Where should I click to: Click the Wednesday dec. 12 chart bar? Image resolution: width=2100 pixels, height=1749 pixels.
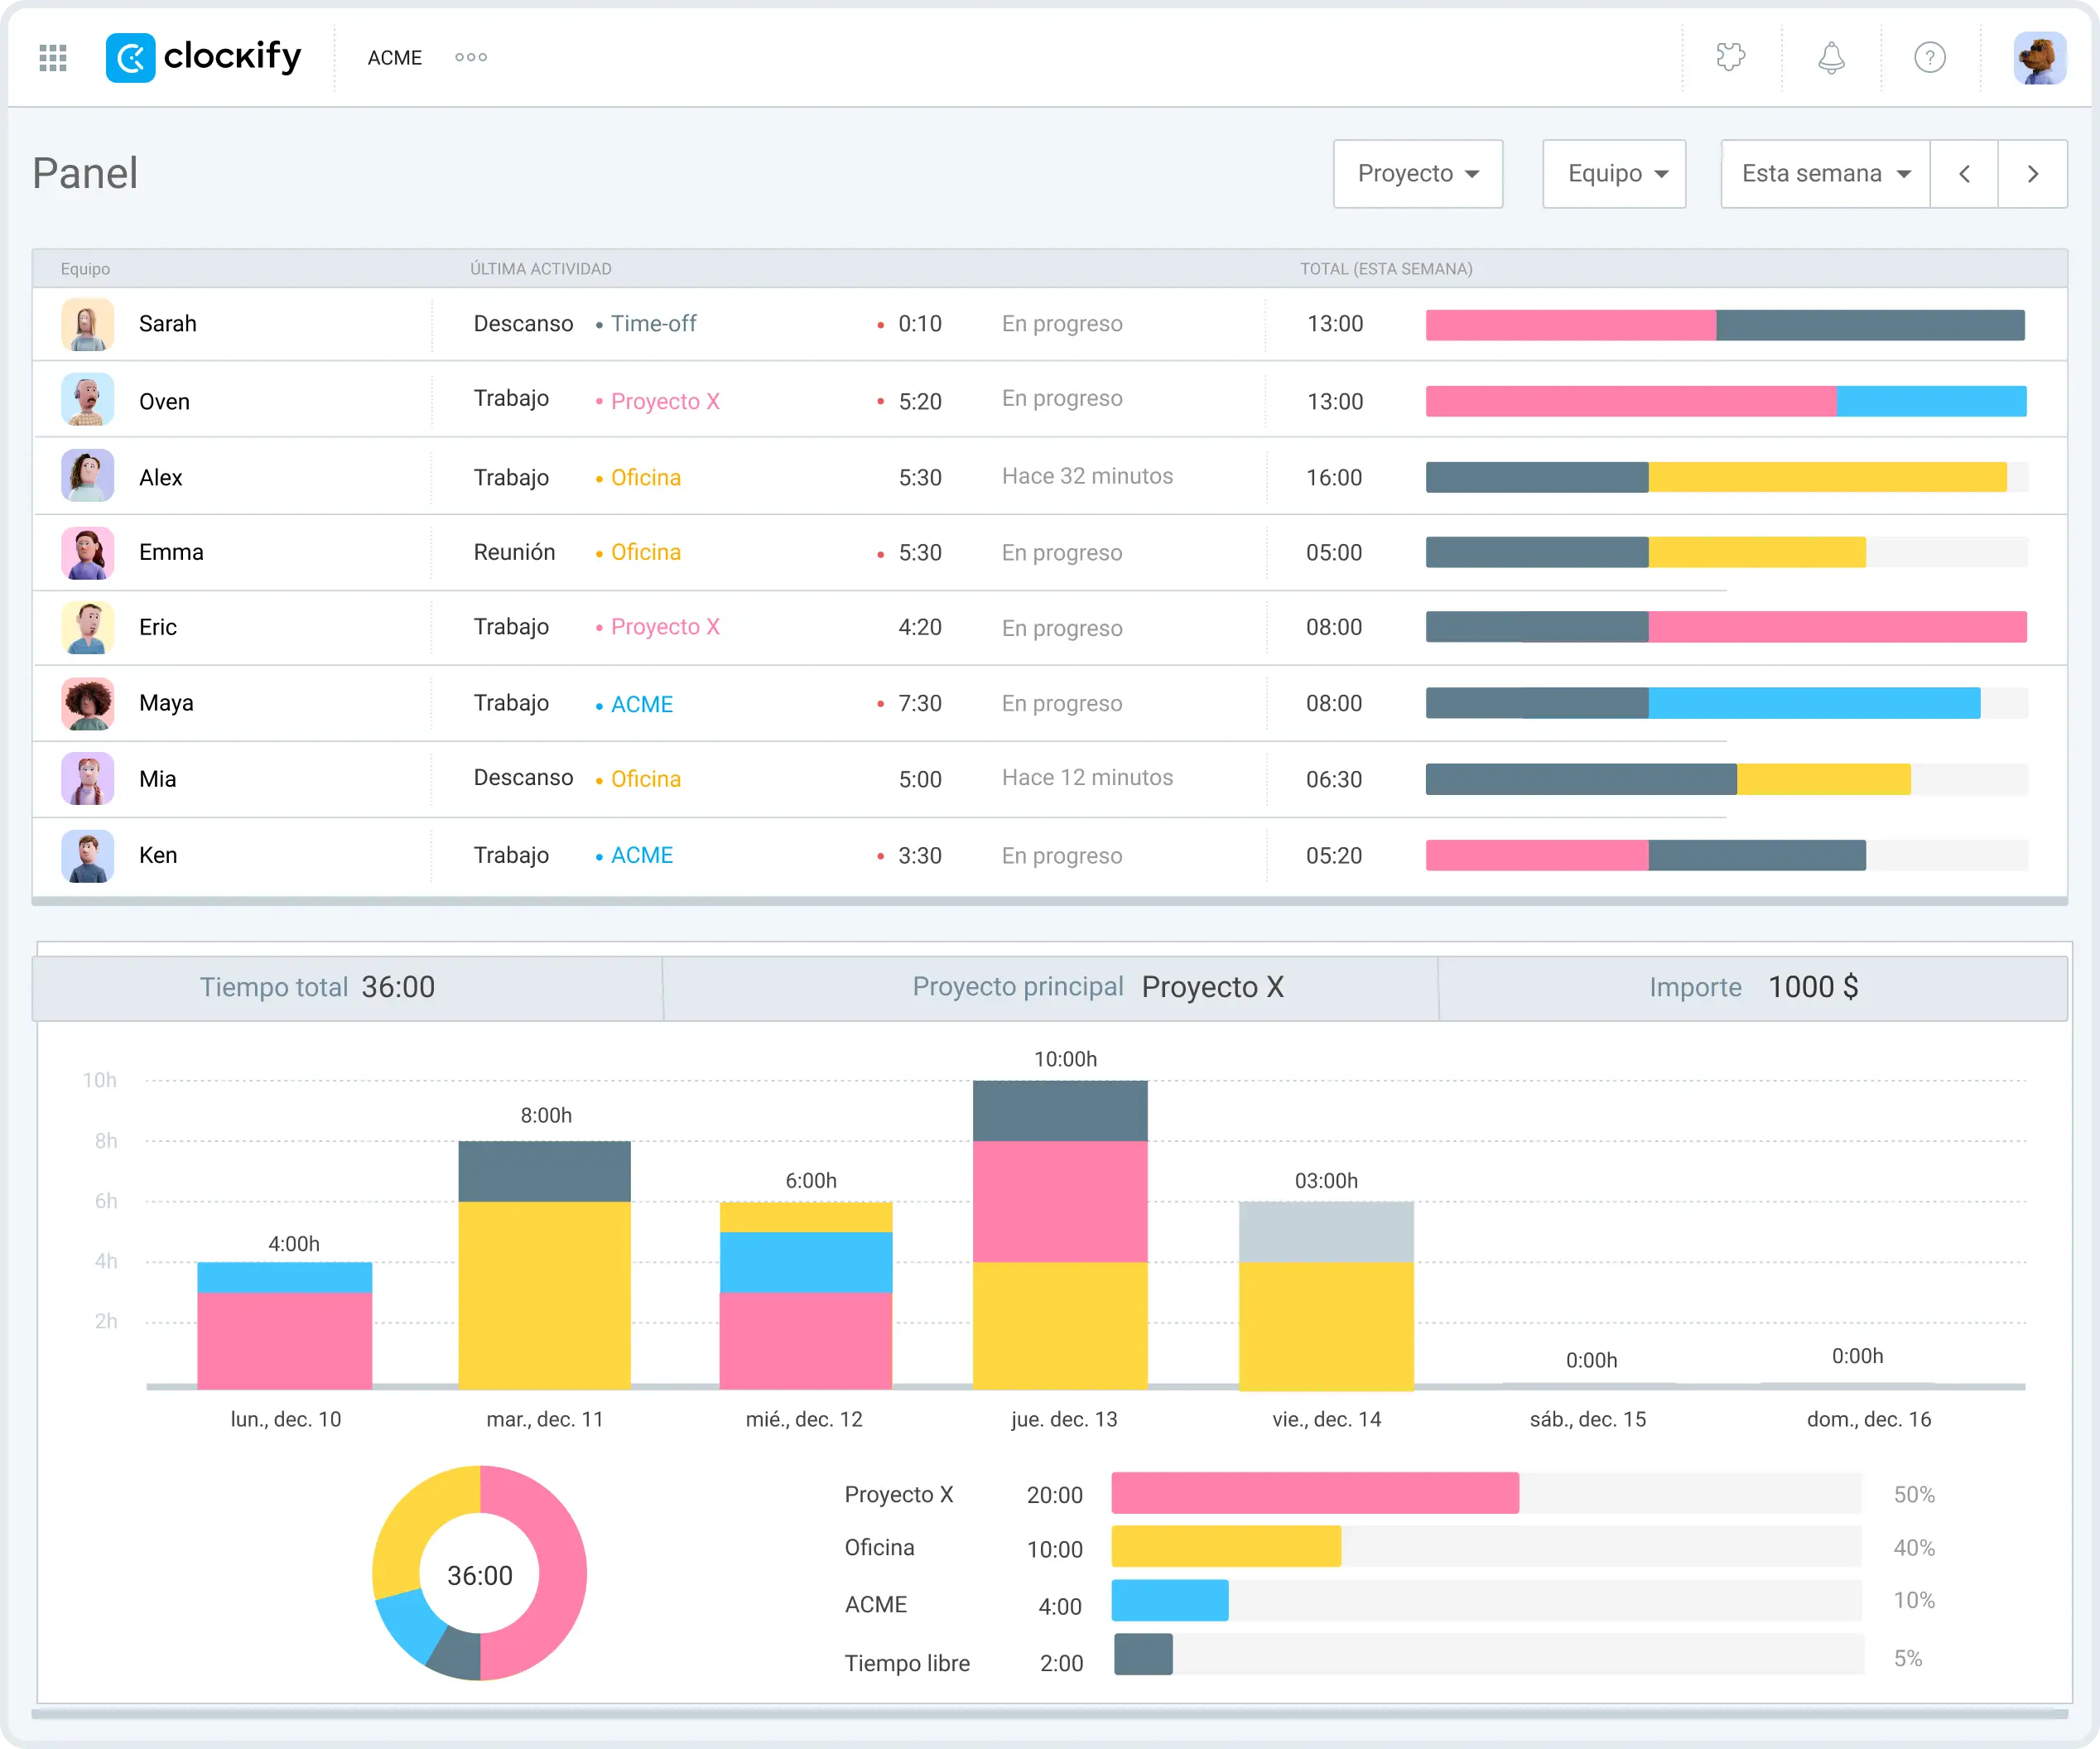806,1295
